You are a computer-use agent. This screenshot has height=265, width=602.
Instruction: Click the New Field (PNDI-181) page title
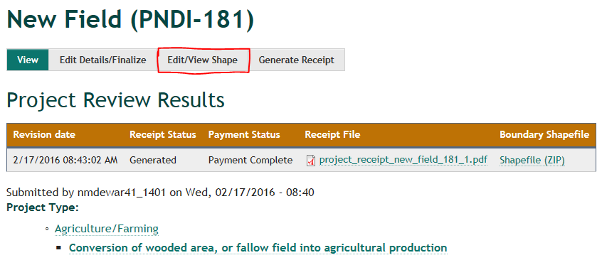click(130, 19)
